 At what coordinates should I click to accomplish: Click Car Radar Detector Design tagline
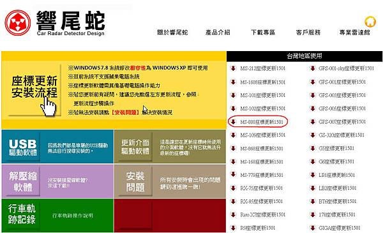coord(71,33)
